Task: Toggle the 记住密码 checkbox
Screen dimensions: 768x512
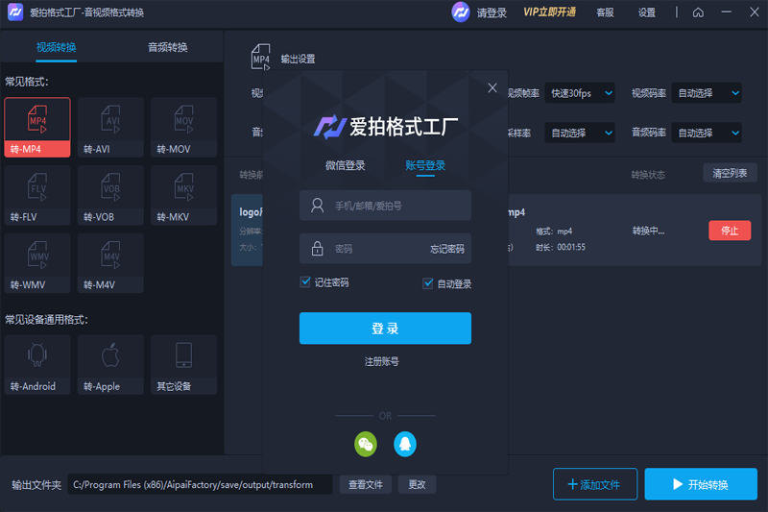Action: [x=305, y=281]
